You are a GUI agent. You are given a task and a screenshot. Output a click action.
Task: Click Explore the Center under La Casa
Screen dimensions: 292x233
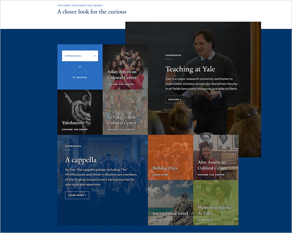121,129
